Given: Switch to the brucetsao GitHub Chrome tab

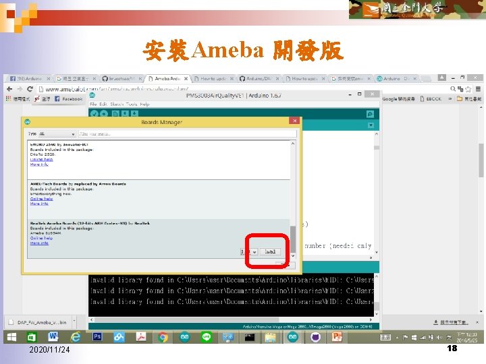Looking at the screenshot, I should tap(122, 79).
